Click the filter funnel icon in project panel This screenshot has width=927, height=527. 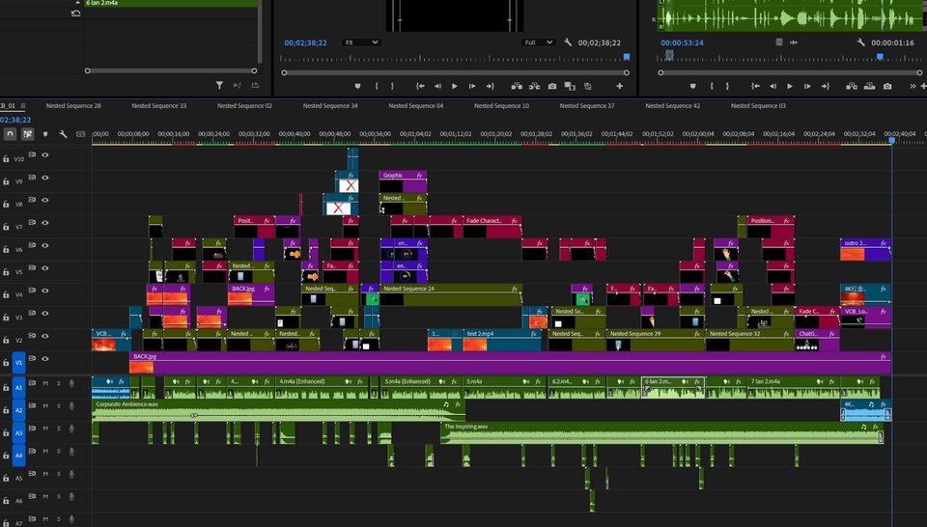[x=219, y=86]
